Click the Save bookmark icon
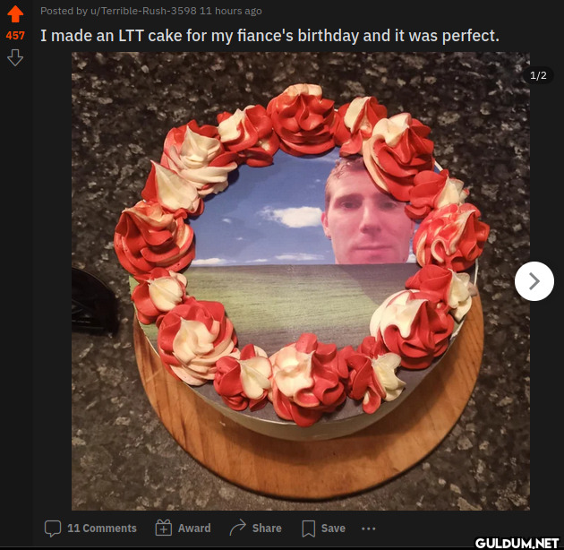Viewport: 564px width, 550px height. [x=309, y=529]
